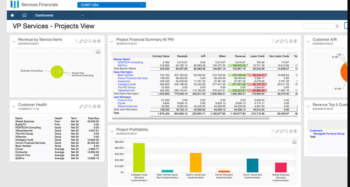Open the Yellowhammer project link
Image resolution: width=350 pixels, height=187 pixels.
click(126, 90)
